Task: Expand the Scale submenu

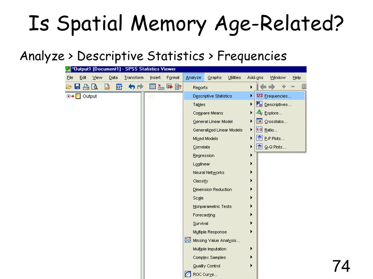Action: point(219,198)
